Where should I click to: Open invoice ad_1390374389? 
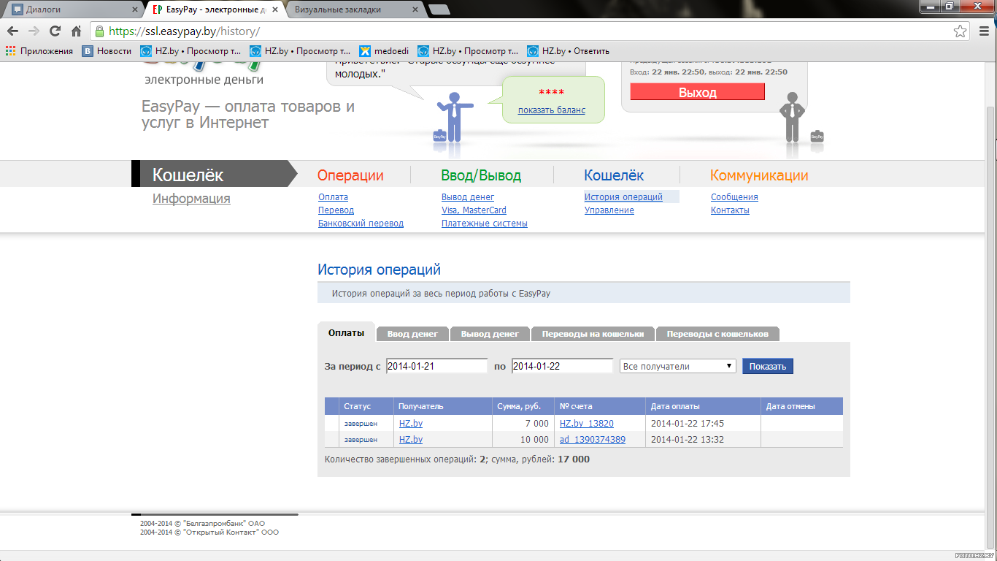click(x=593, y=440)
